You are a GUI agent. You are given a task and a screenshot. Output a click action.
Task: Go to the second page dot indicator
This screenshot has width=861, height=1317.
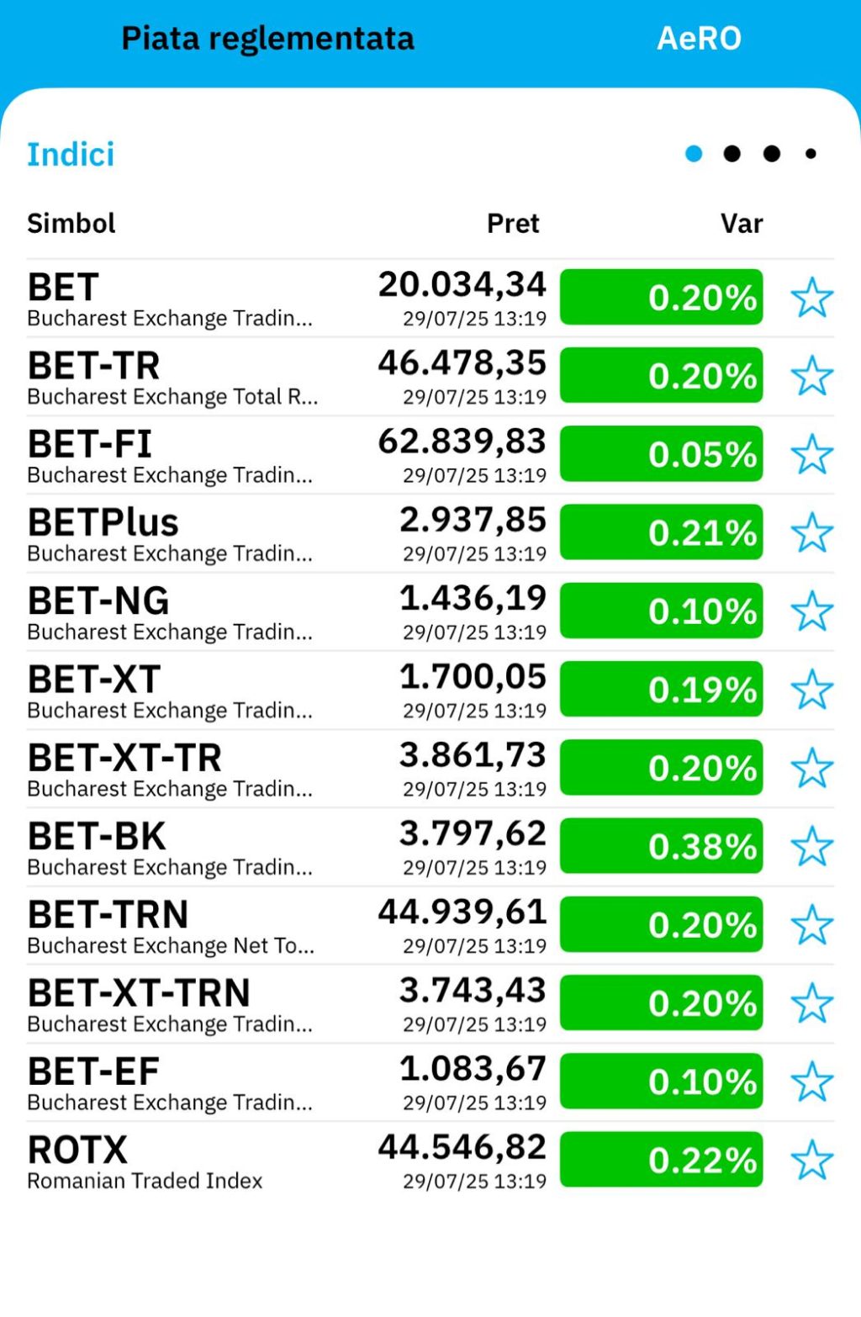tap(732, 154)
